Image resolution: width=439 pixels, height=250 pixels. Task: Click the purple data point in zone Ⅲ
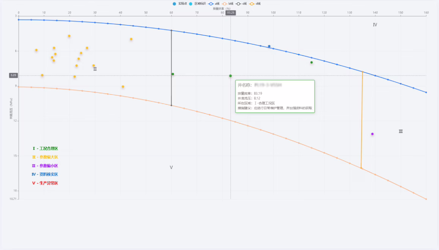tap(372, 134)
